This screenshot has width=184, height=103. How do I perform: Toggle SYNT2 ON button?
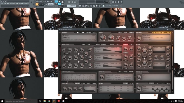click(x=103, y=45)
